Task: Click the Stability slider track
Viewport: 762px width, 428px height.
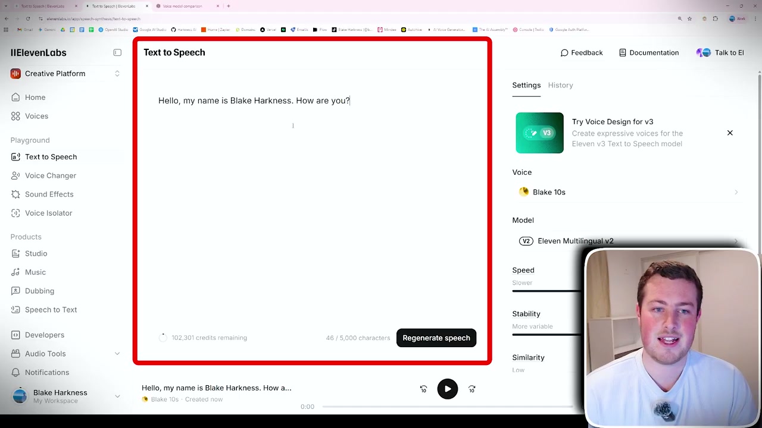Action: (x=546, y=335)
